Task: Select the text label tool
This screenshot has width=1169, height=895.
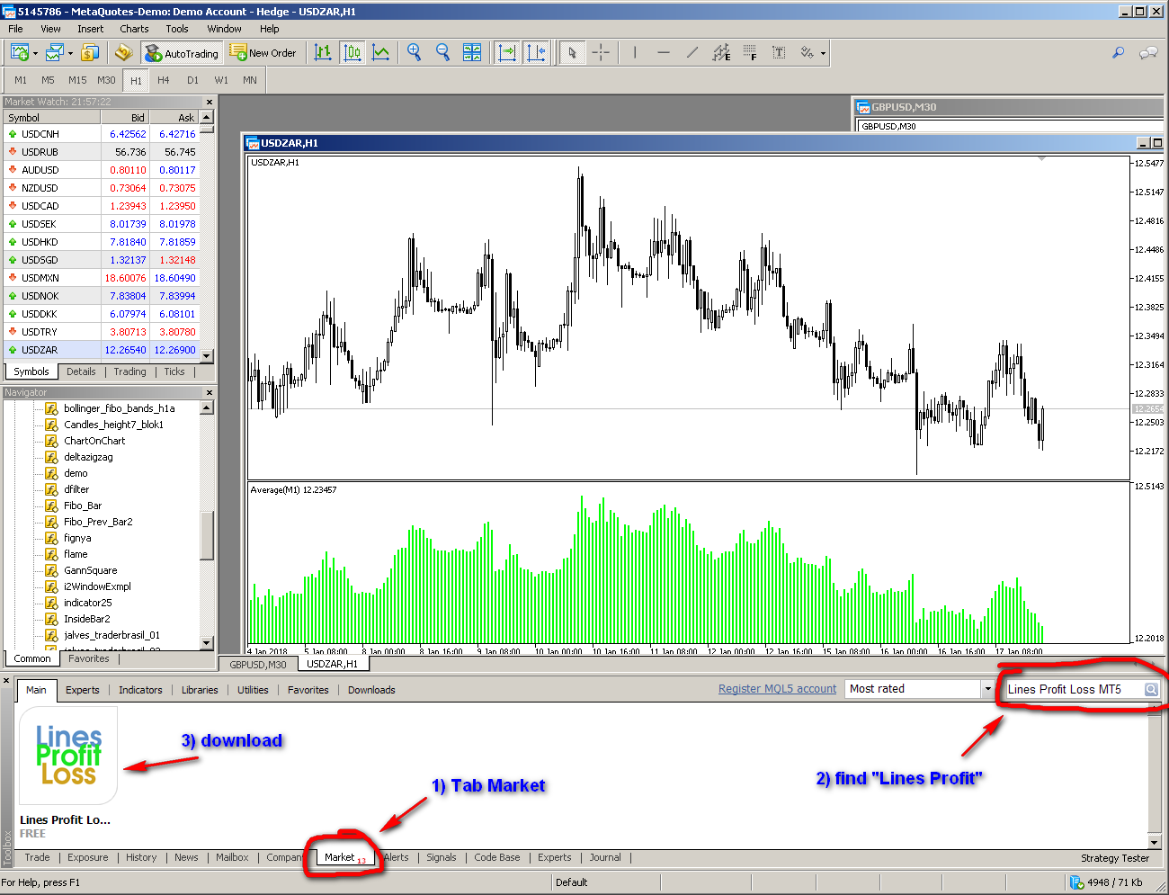Action: 779,52
